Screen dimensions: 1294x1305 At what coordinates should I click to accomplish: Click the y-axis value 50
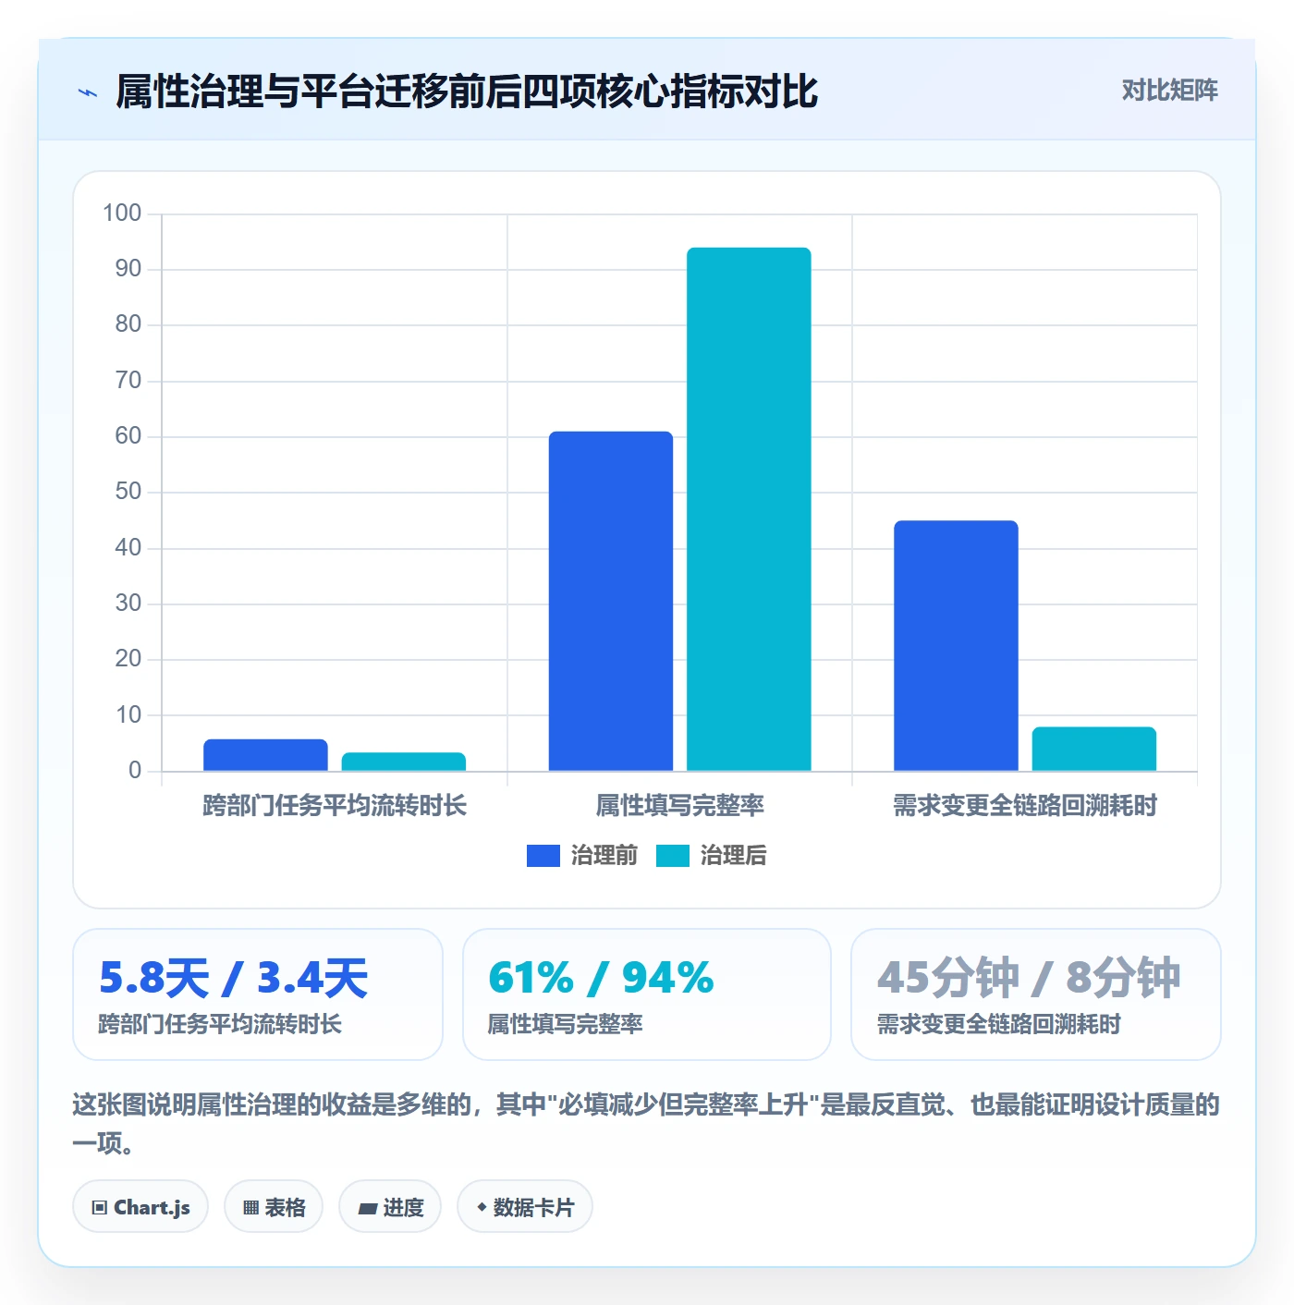pyautogui.click(x=128, y=492)
